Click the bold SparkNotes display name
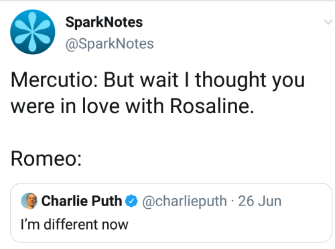Image resolution: width=335 pixels, height=249 pixels. [104, 22]
